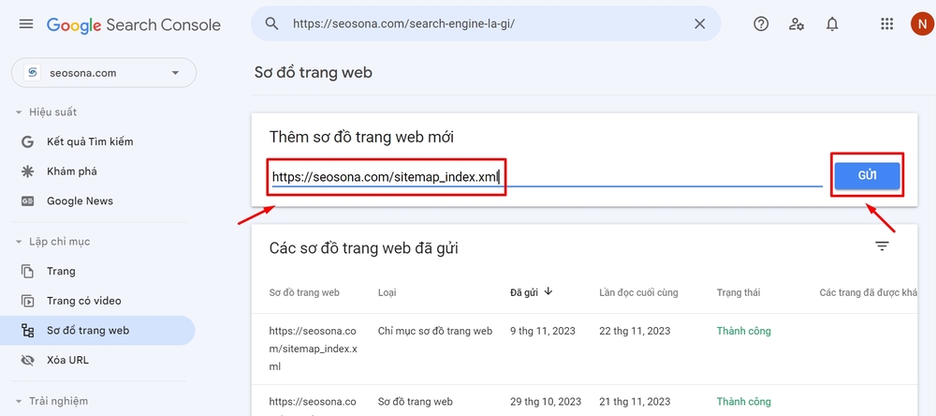Click the Trang pages icon

tap(27, 272)
